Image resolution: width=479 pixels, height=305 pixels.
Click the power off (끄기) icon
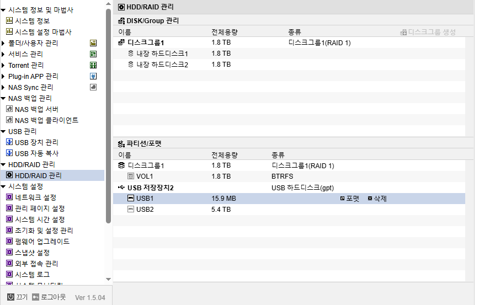10,297
